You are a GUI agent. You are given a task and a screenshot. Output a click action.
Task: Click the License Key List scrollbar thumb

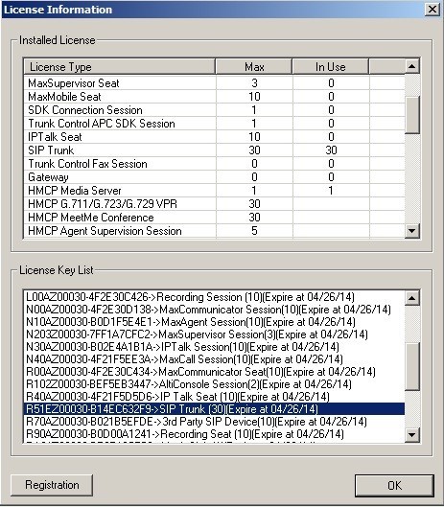pos(412,367)
